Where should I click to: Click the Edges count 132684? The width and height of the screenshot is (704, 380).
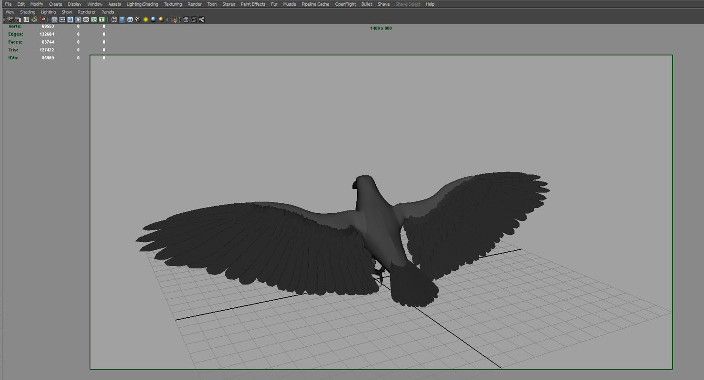(x=47, y=34)
